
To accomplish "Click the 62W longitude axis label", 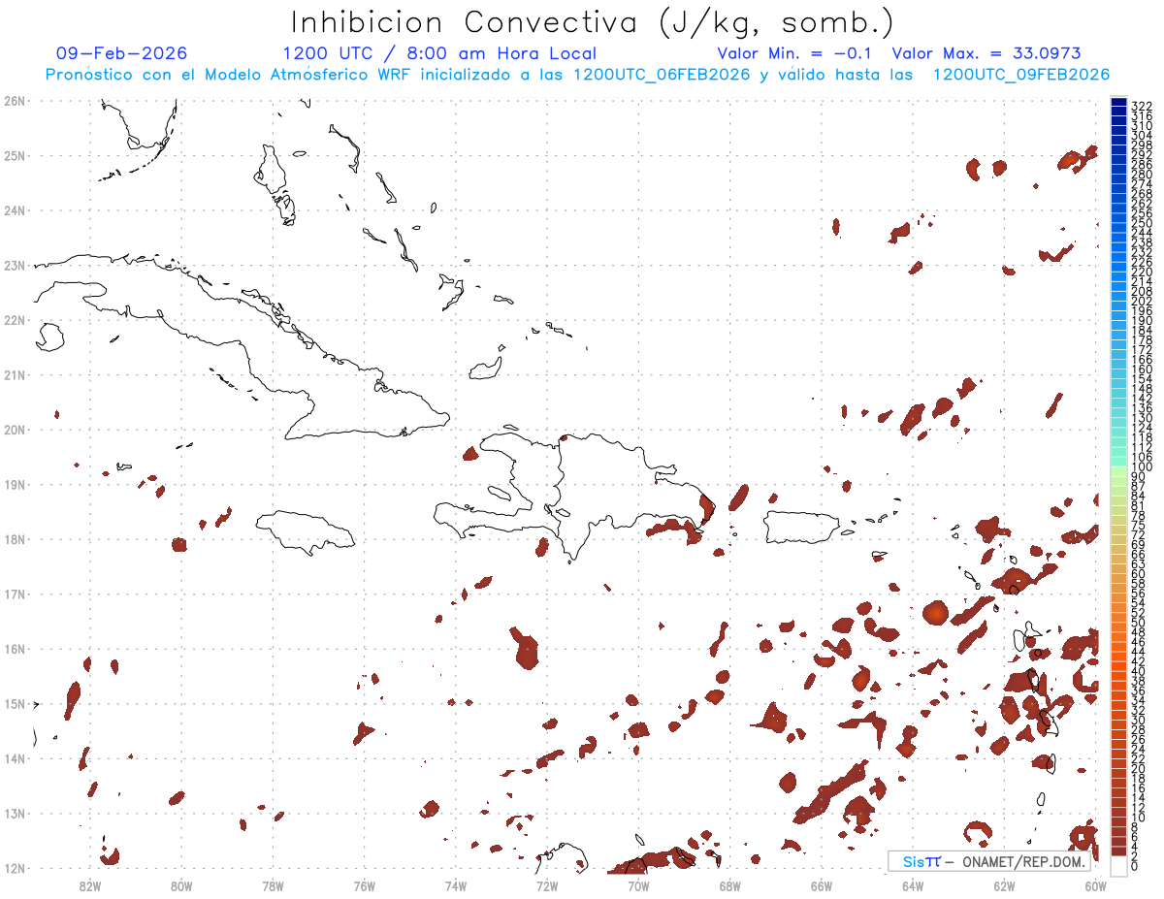I will pos(1004,885).
